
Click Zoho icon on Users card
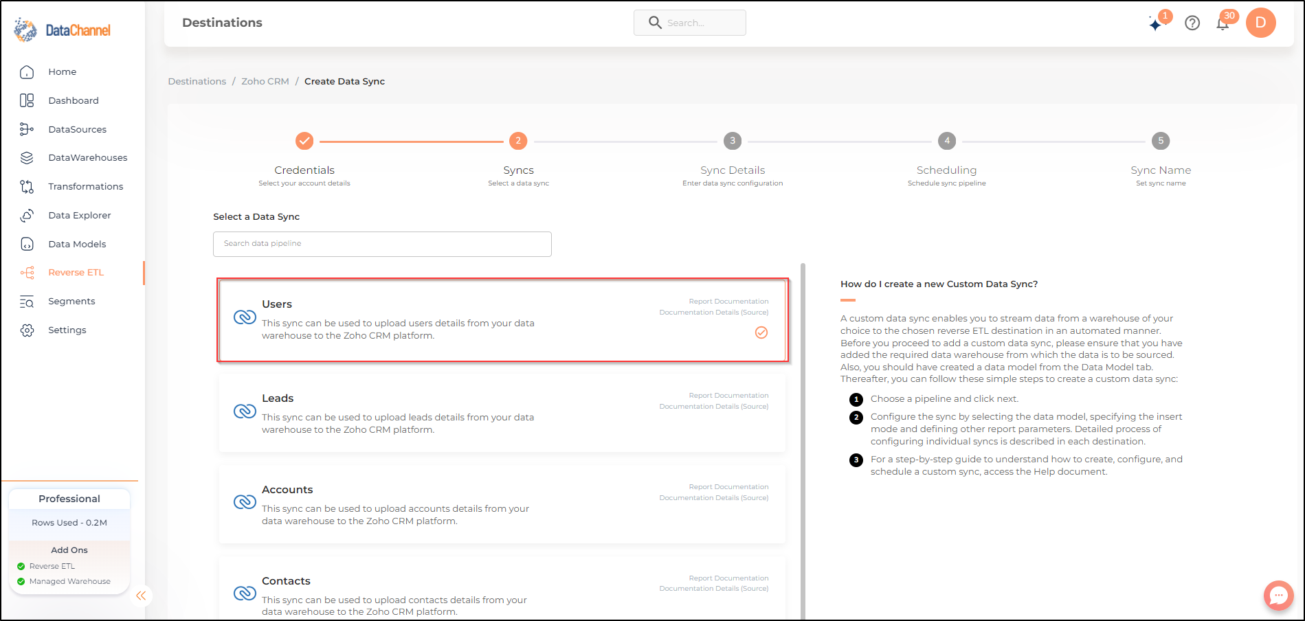pyautogui.click(x=245, y=317)
